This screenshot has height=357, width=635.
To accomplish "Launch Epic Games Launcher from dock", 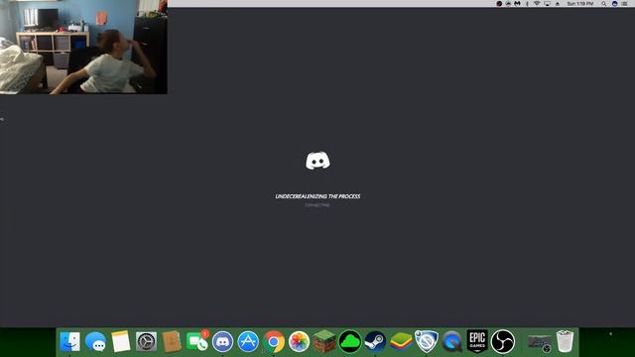I will pos(477,341).
